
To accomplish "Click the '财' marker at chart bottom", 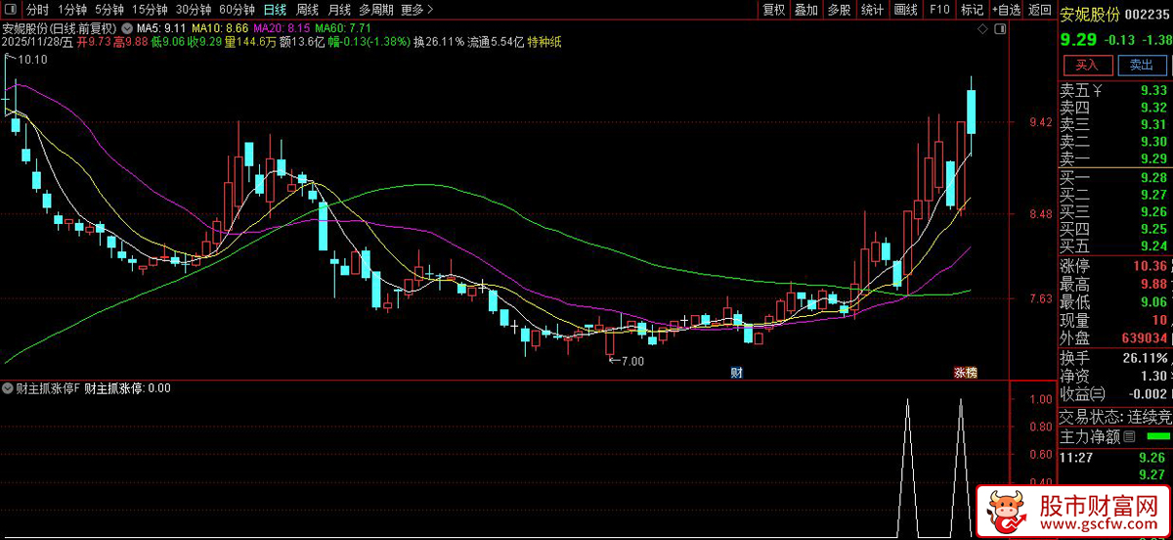I will click(736, 372).
